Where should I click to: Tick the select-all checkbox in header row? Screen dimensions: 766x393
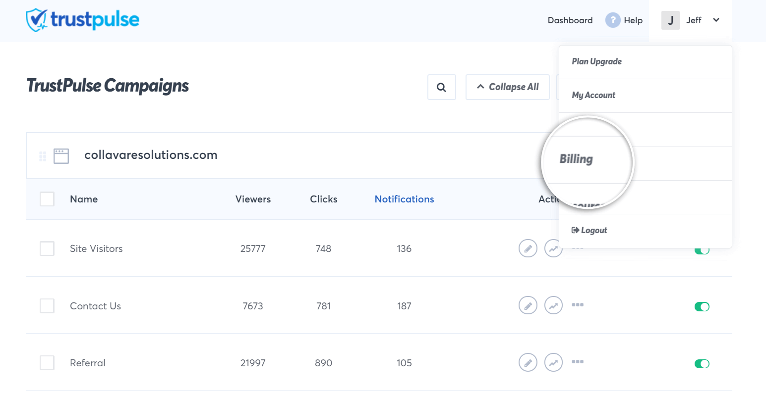pos(47,199)
